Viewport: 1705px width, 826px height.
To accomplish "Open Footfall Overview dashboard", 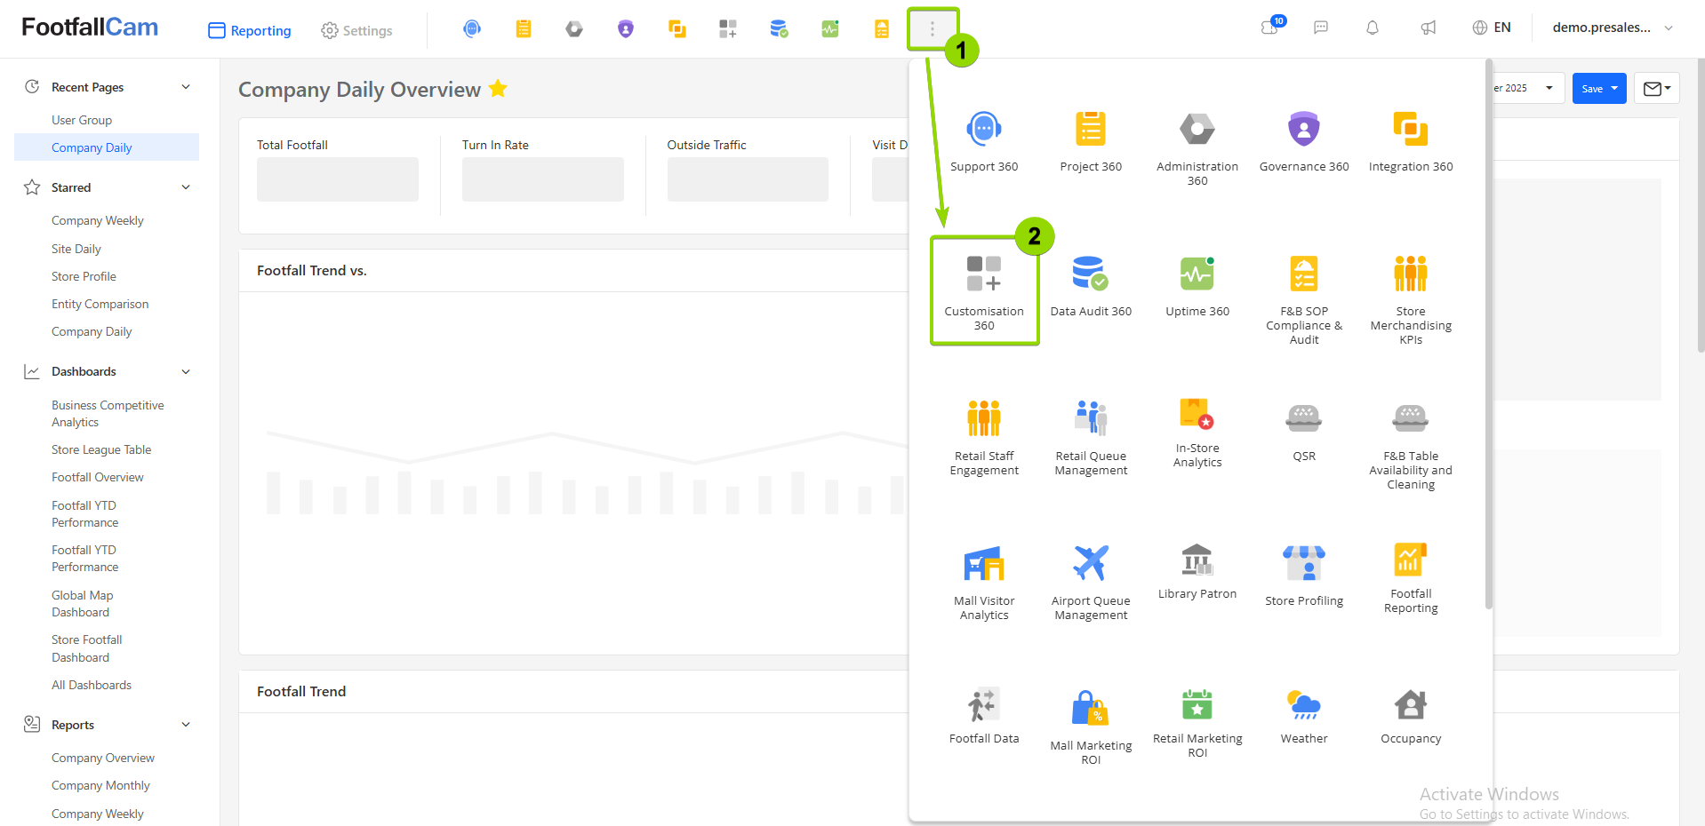I will pos(98,477).
